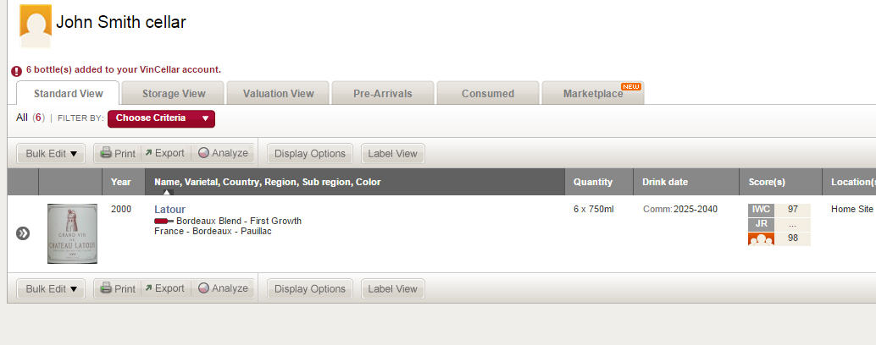
Task: Open the bottom Bulk Edit dropdown
Action: 51,289
